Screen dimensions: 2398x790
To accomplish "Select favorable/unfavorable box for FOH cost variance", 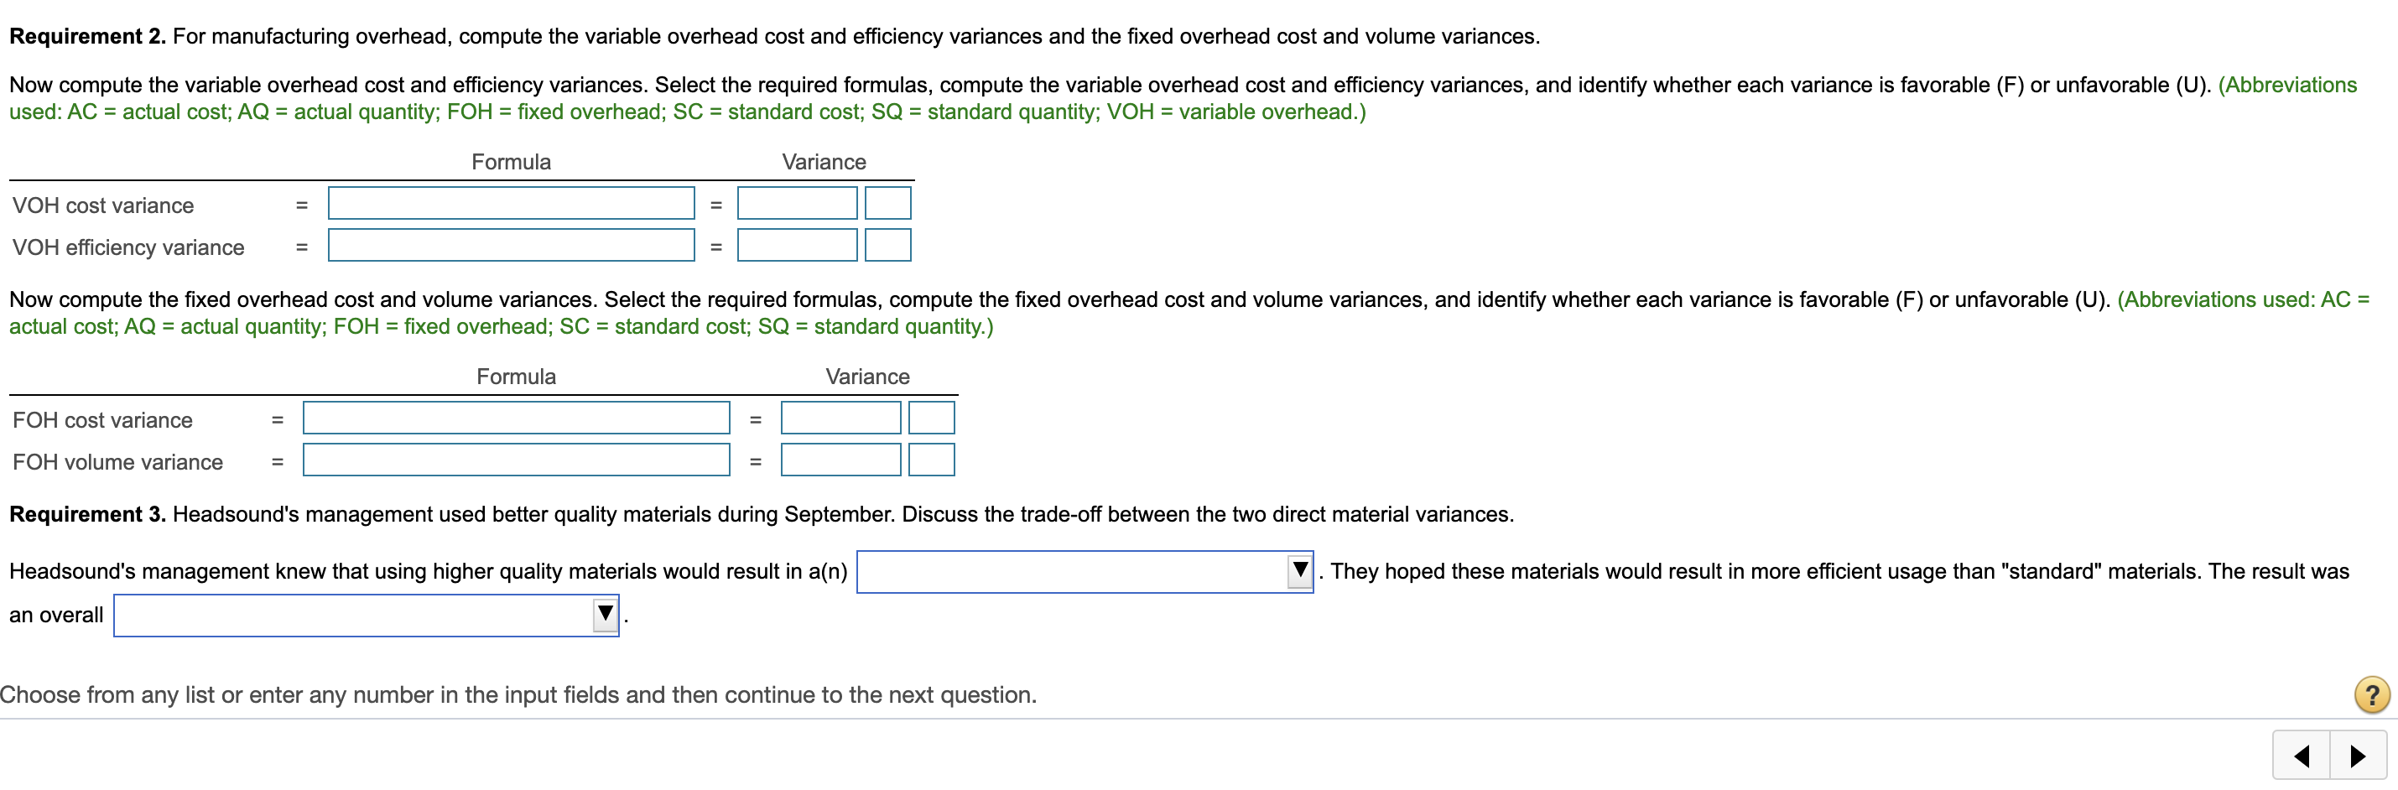I will point(931,418).
